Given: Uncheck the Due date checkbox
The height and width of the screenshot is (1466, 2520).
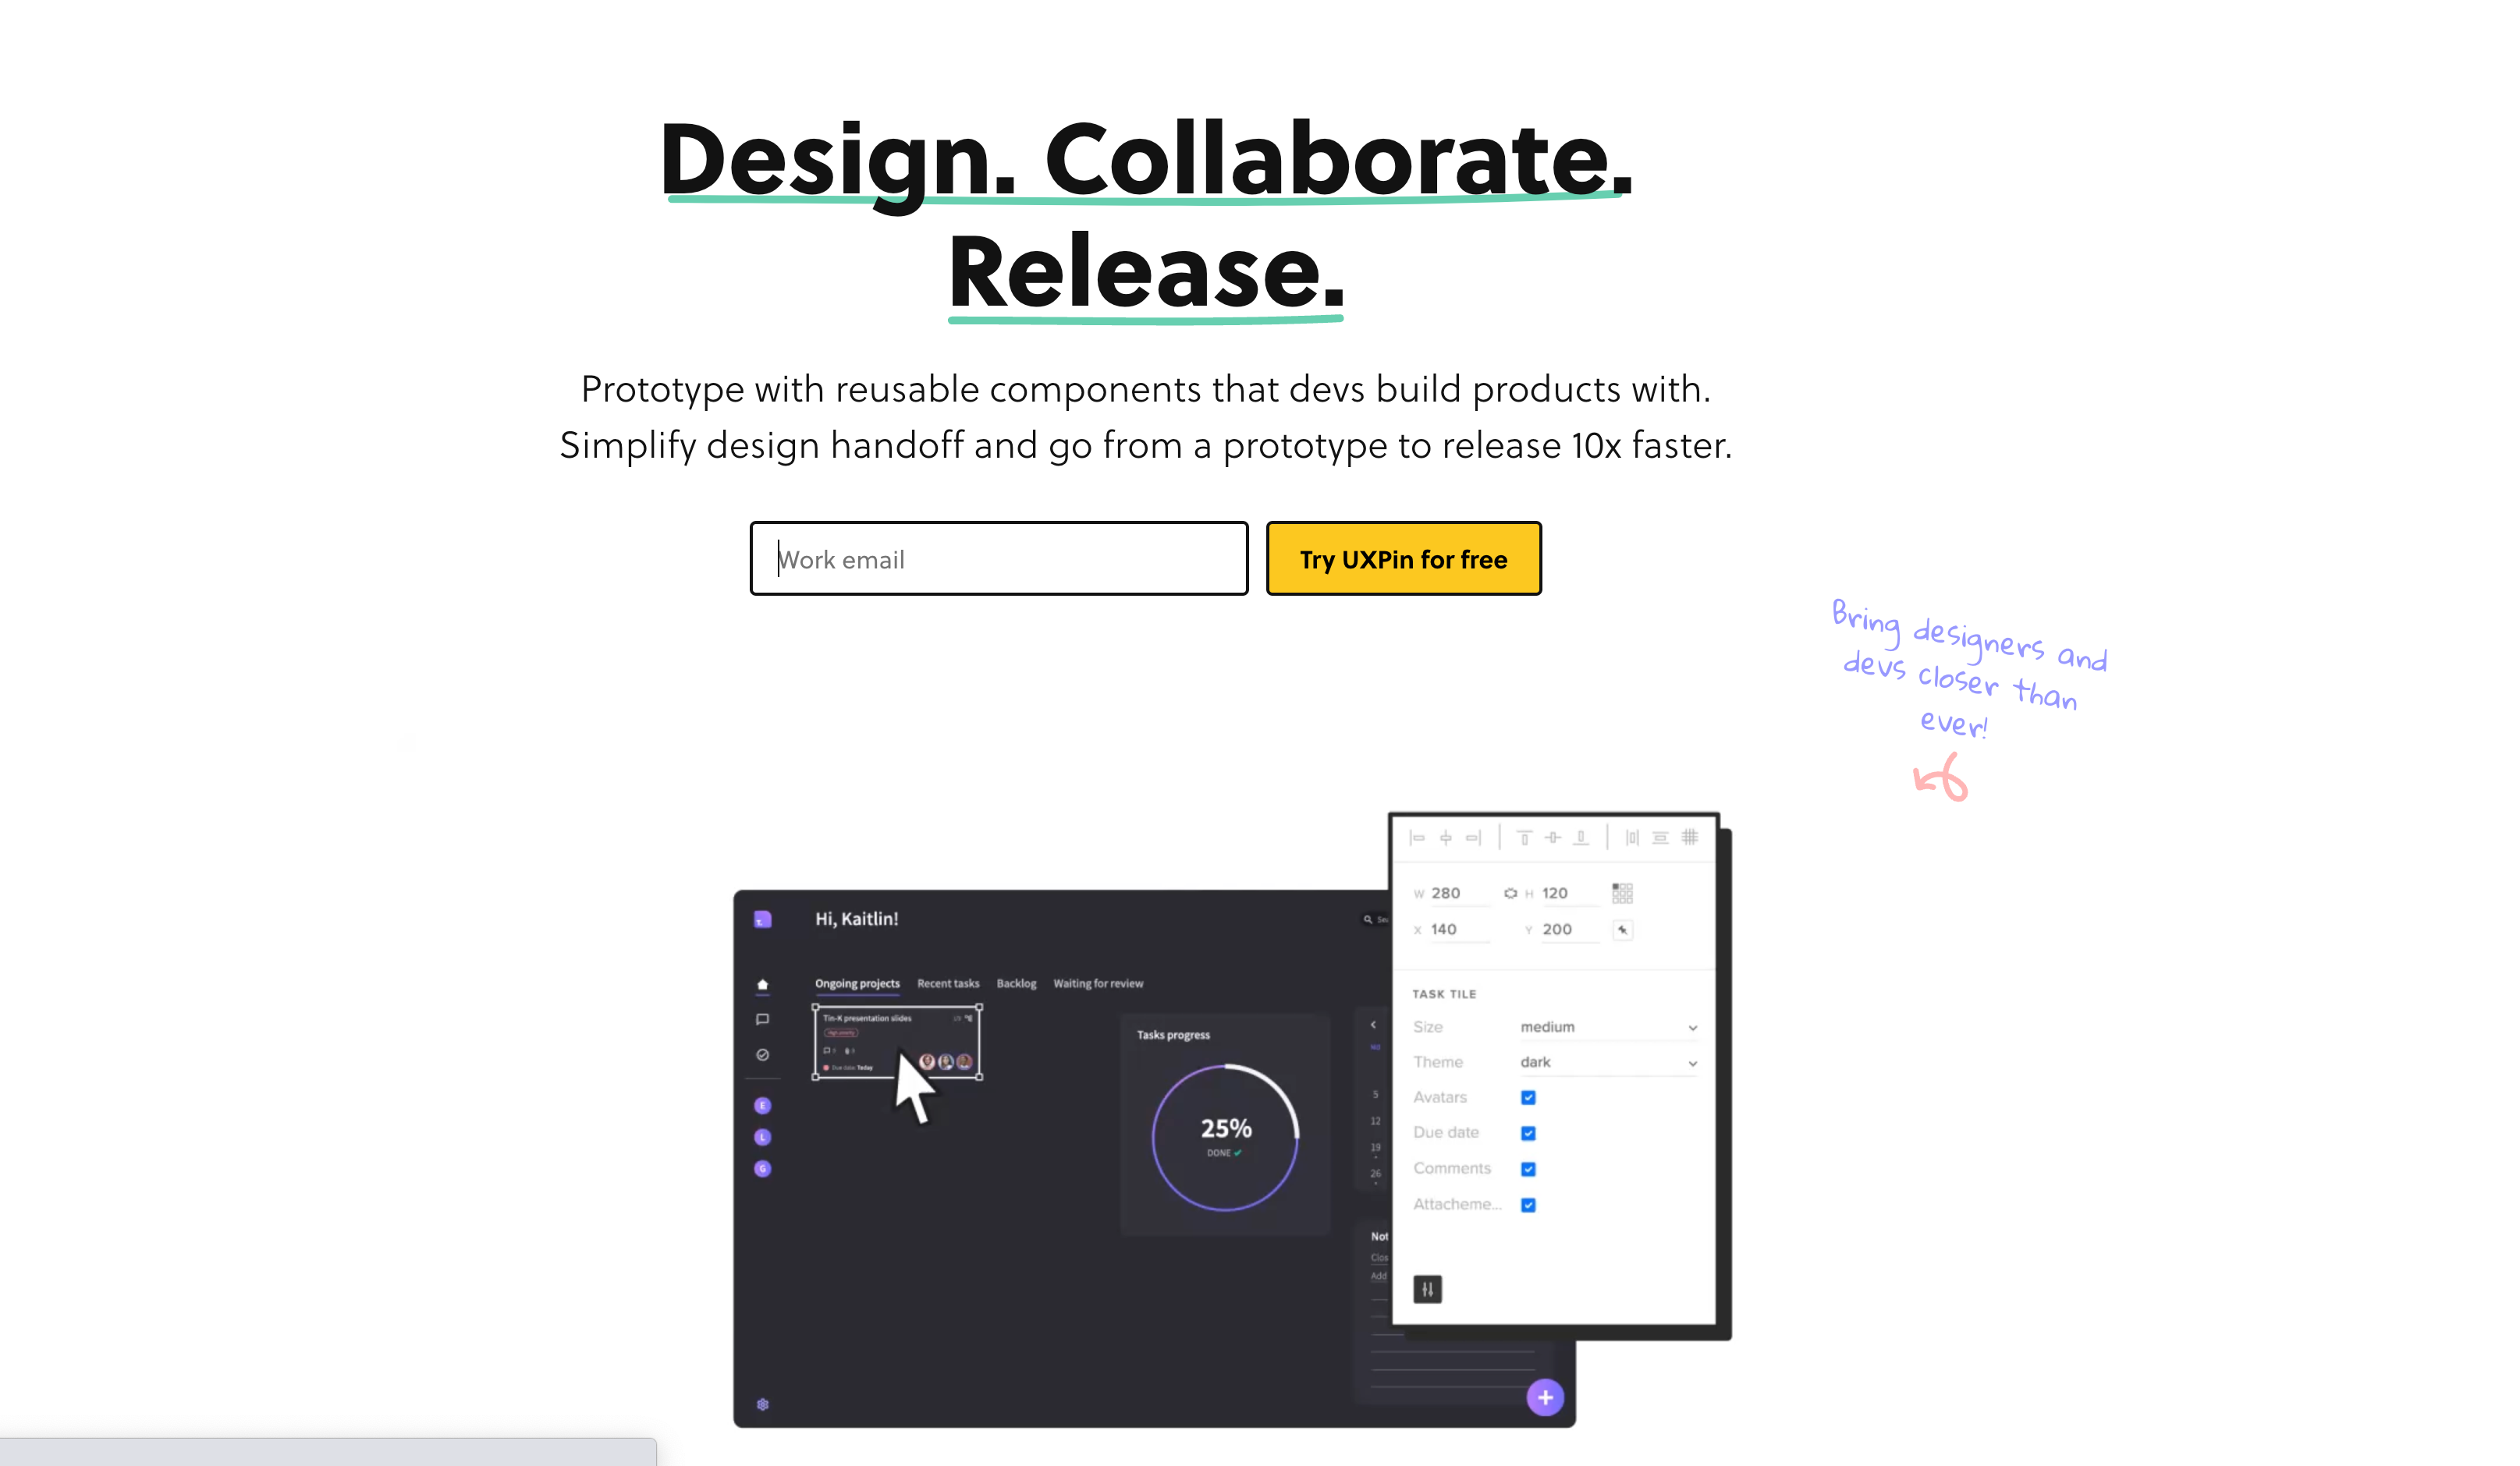Looking at the screenshot, I should click(x=1528, y=1133).
